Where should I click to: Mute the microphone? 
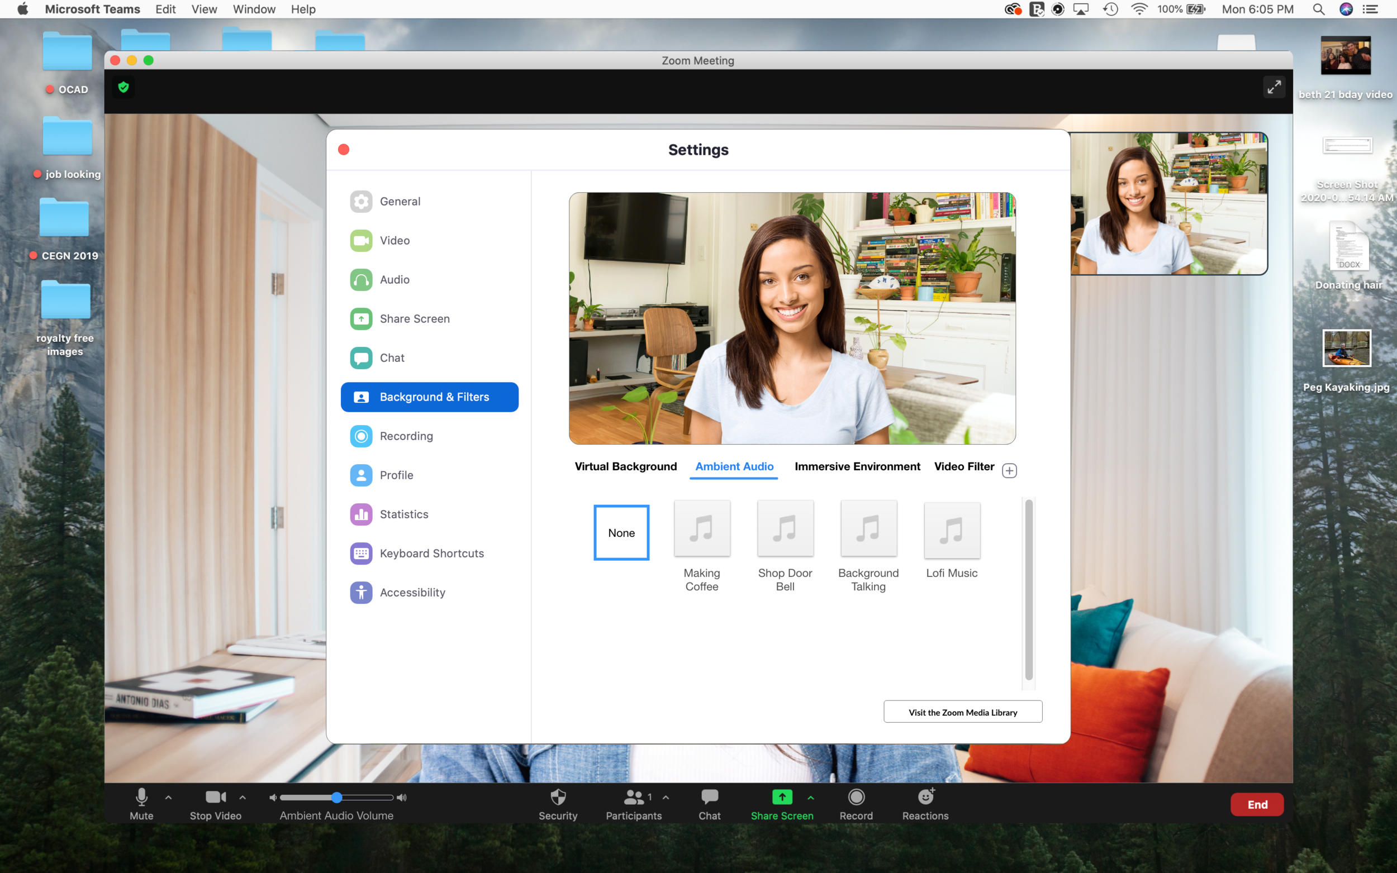[x=141, y=804]
